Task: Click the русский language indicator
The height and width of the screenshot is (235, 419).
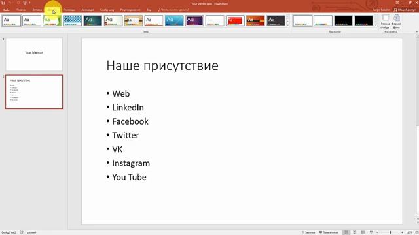Action: tap(31, 232)
